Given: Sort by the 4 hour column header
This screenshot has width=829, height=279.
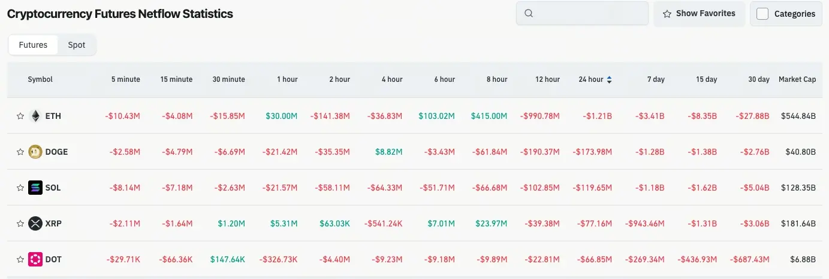Looking at the screenshot, I should pos(392,79).
